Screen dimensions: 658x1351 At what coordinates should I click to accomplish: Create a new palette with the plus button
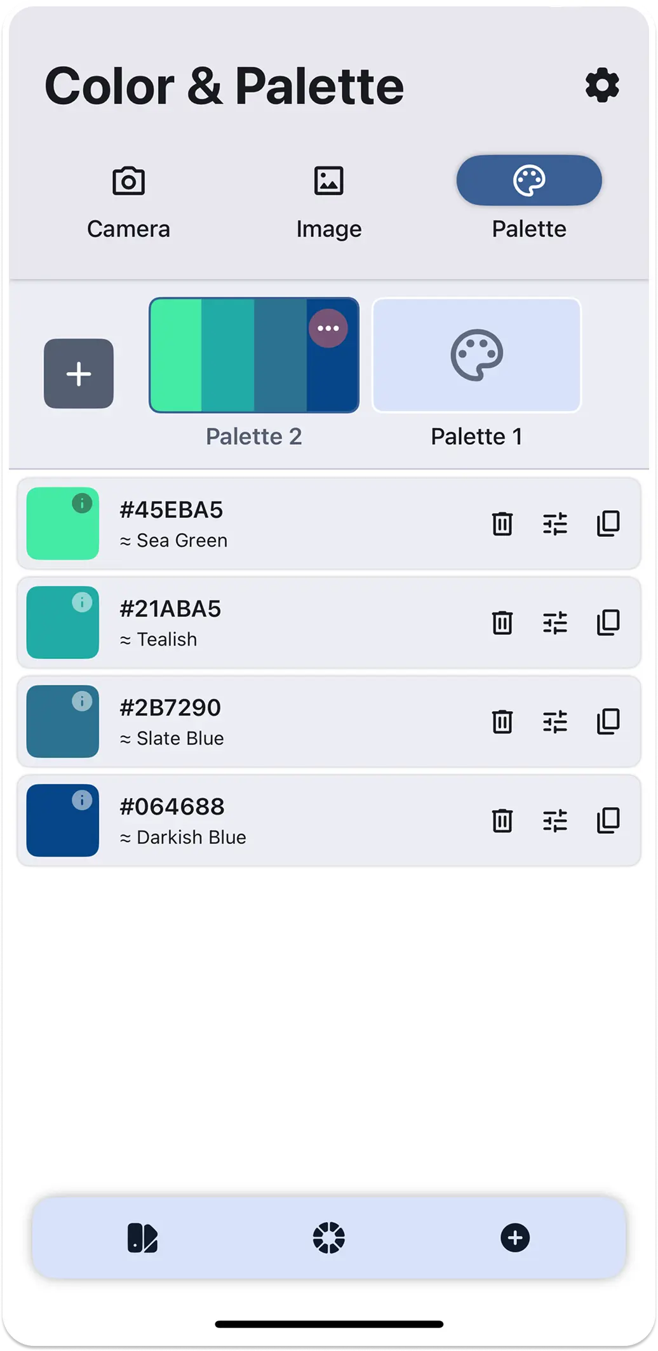(78, 373)
